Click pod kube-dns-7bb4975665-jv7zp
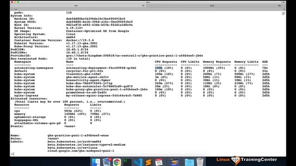The height and width of the screenshot is (166, 296). point(89,83)
